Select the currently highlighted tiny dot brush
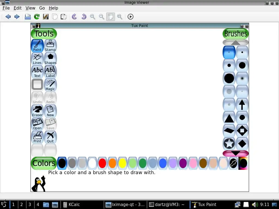This screenshot has height=209, width=279. (x=229, y=52)
